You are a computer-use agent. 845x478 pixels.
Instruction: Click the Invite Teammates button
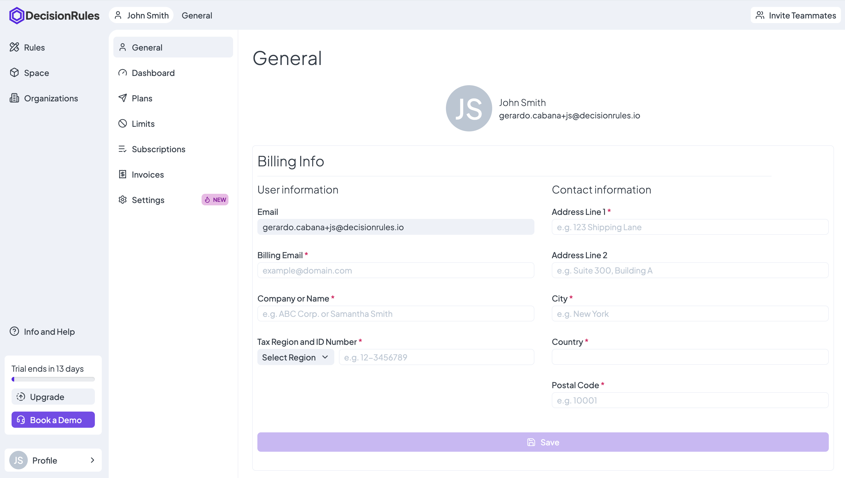[795, 15]
